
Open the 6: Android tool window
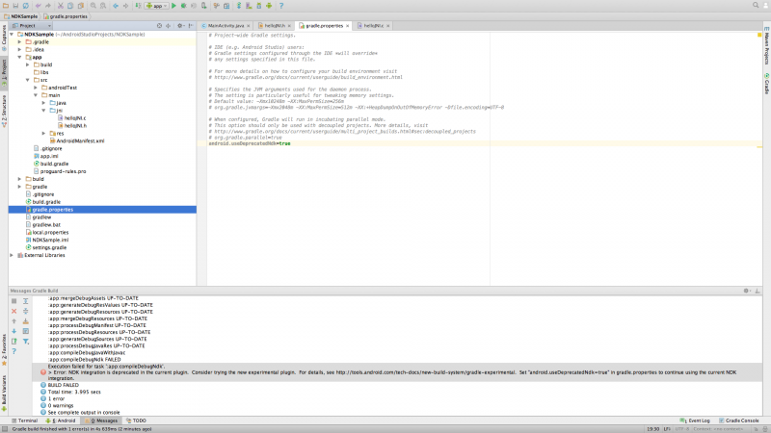pyautogui.click(x=61, y=420)
